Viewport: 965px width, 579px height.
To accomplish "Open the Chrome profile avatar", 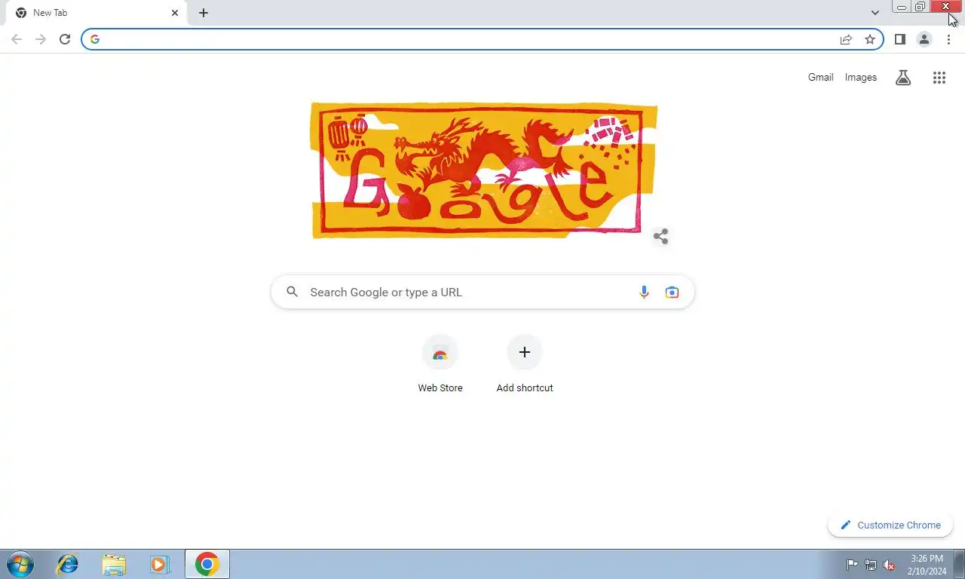I will pos(924,39).
